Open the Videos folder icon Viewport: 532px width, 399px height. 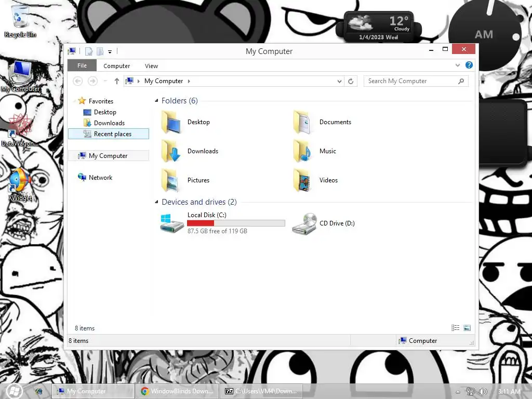[303, 180]
